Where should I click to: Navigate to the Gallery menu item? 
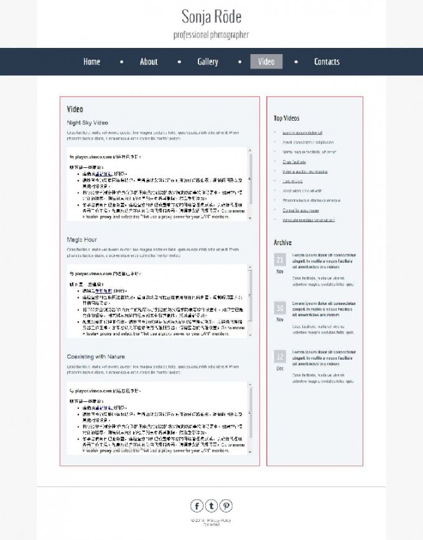[x=208, y=62]
